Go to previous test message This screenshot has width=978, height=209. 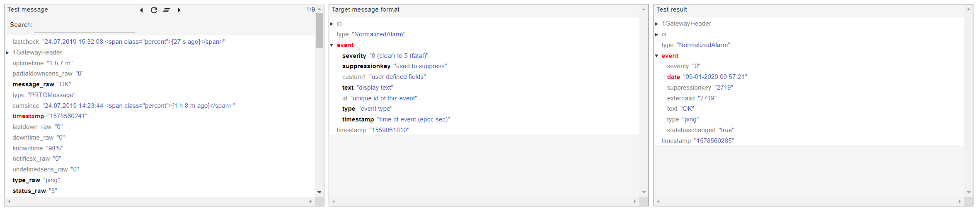click(141, 10)
